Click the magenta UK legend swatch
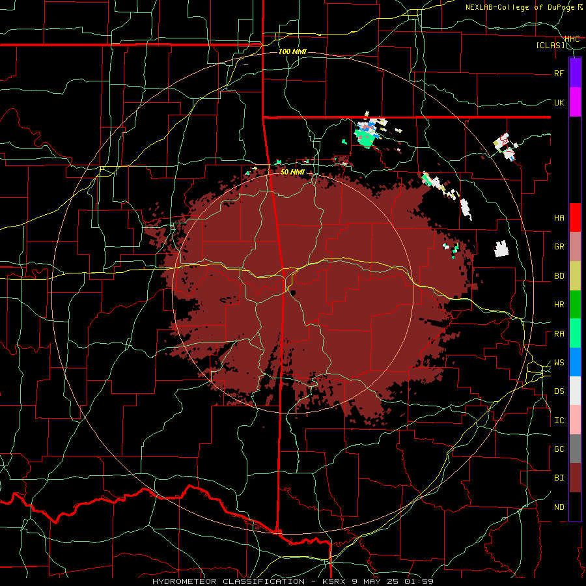This screenshot has height=586, width=586. (x=575, y=102)
